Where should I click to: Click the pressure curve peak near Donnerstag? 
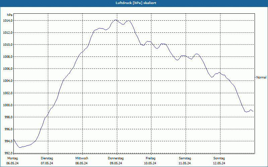(116, 20)
